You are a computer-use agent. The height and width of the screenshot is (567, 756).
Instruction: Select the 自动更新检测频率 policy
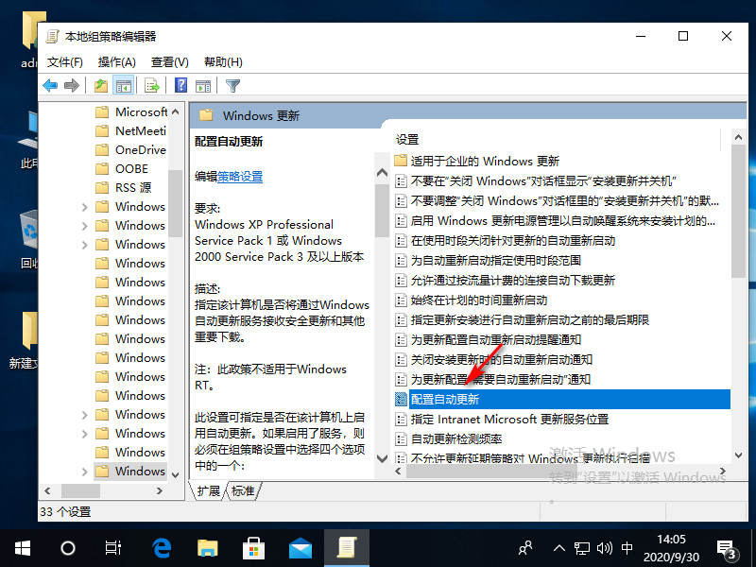[x=455, y=439]
